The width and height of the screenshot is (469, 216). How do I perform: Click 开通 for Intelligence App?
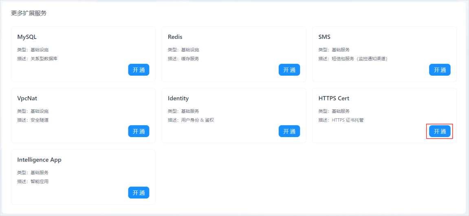[139, 193]
